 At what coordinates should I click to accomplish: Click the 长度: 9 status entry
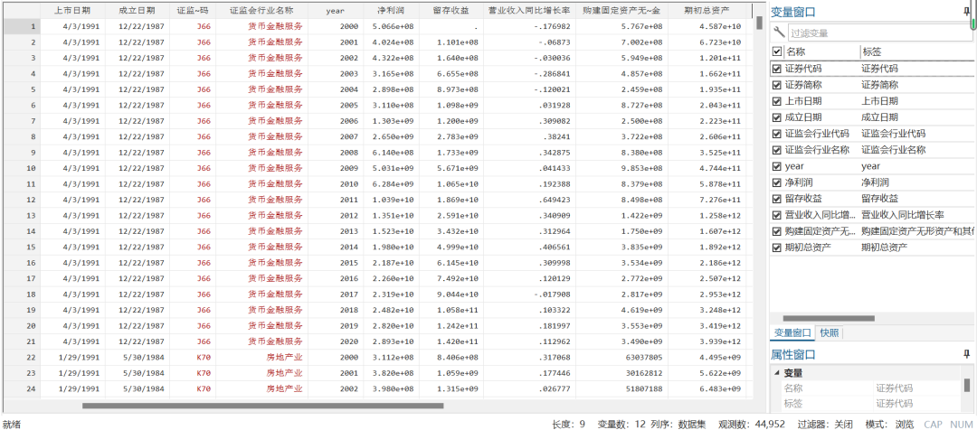coord(568,425)
